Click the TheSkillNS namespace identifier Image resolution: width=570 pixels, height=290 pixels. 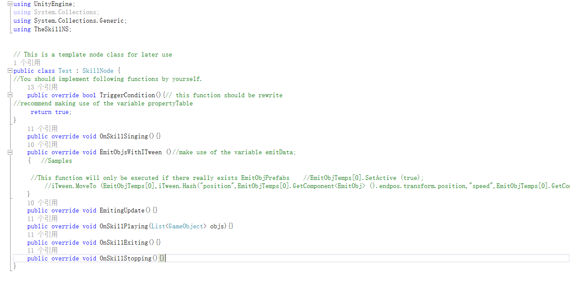point(51,29)
